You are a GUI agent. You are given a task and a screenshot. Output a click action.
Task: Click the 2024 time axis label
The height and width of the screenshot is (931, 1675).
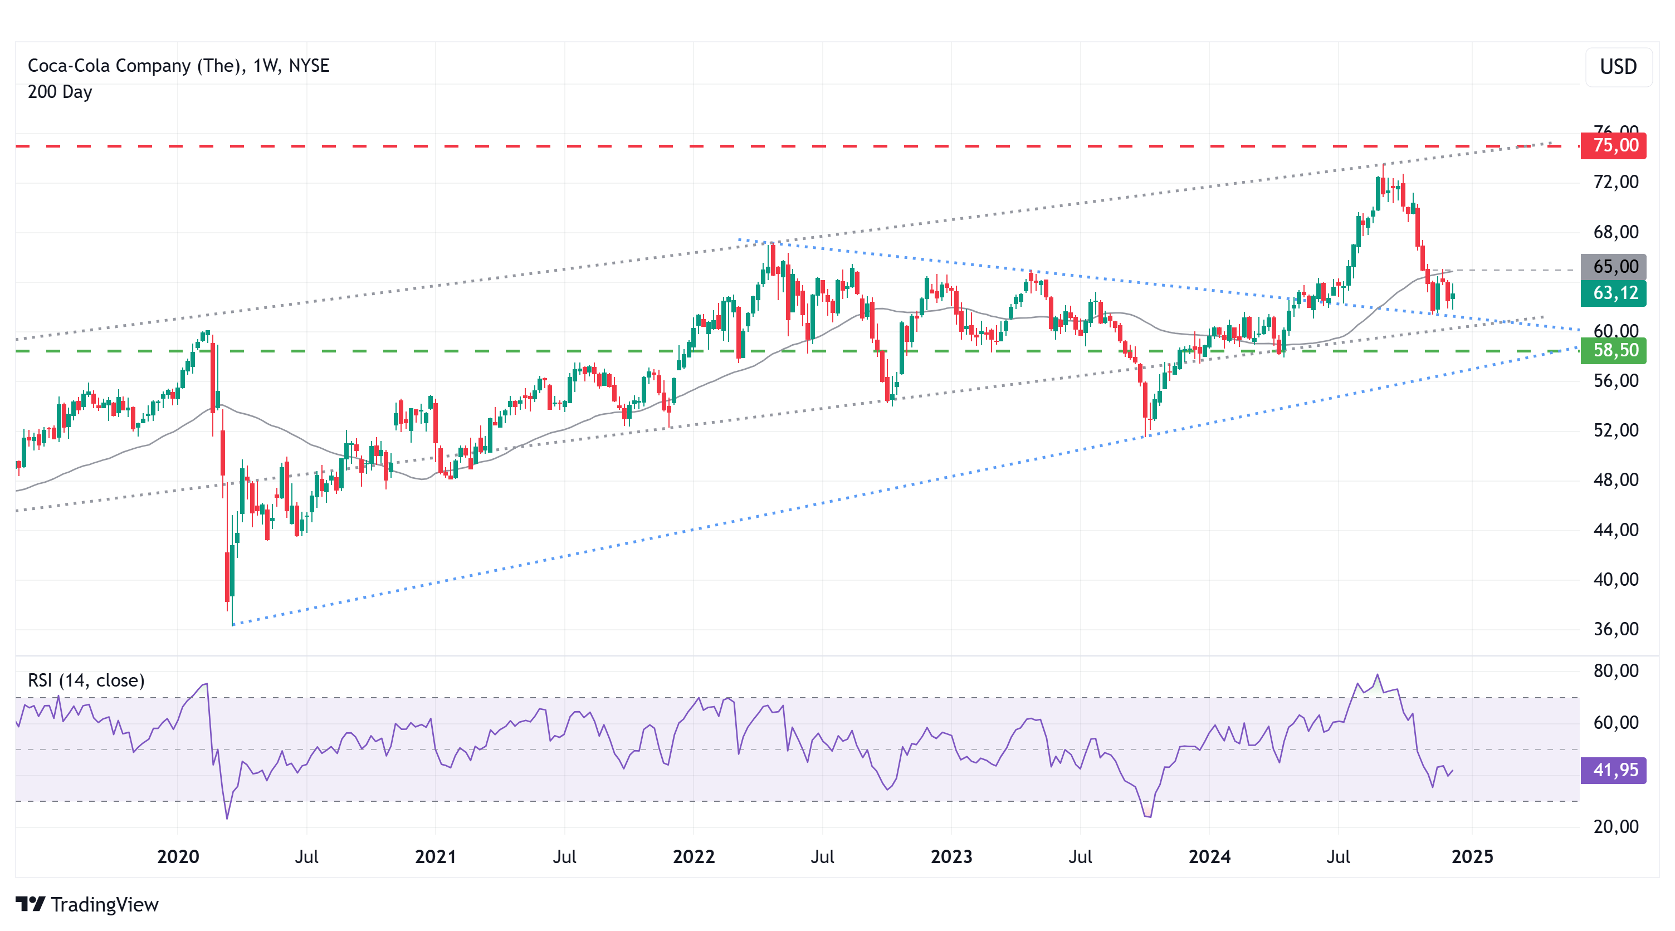tap(1209, 856)
